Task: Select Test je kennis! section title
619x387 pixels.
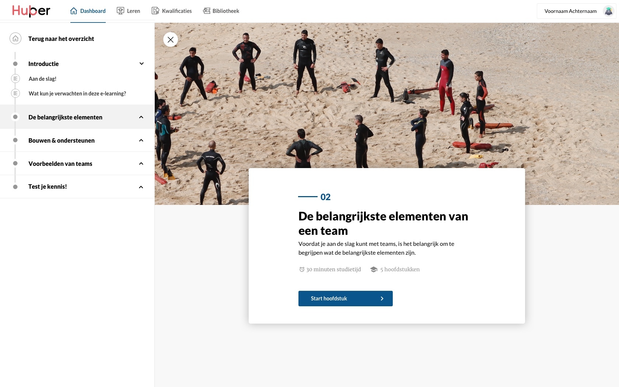Action: [x=48, y=186]
